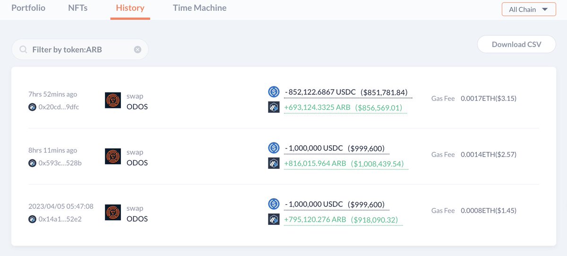Click the -852,122.6867 USDC amount
The width and height of the screenshot is (567, 256).
tap(320, 92)
